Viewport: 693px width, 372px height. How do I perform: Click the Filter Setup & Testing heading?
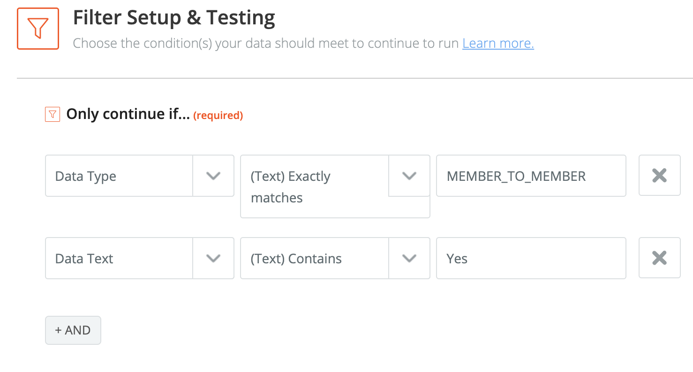174,18
